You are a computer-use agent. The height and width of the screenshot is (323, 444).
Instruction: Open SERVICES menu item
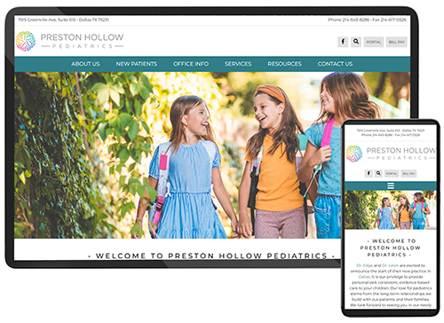click(x=238, y=64)
